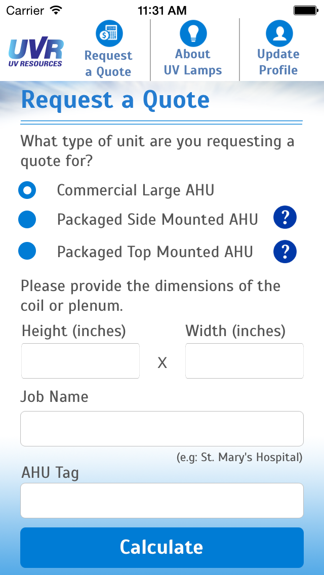Open the About UV Lamps tab label
Viewport: 324px width, 575px height.
193,62
